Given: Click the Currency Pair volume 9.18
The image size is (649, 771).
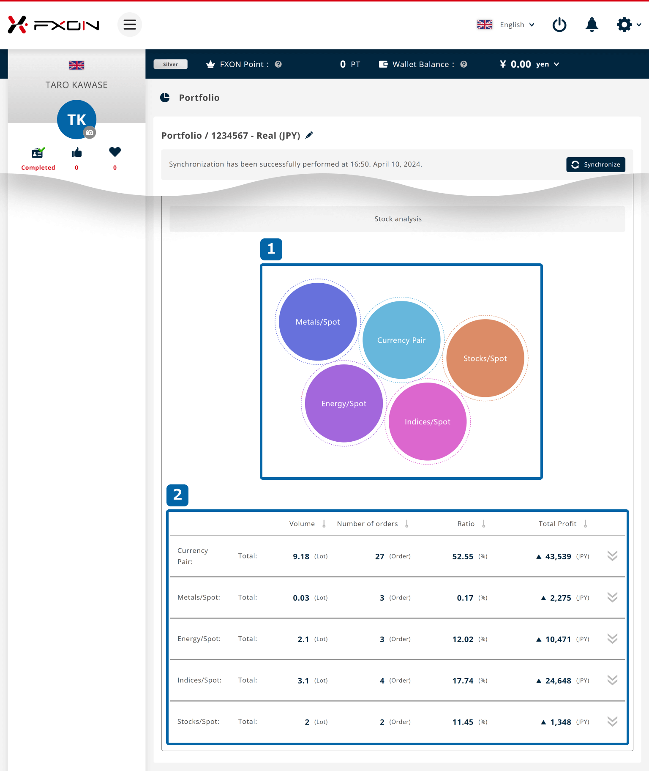Looking at the screenshot, I should coord(301,556).
